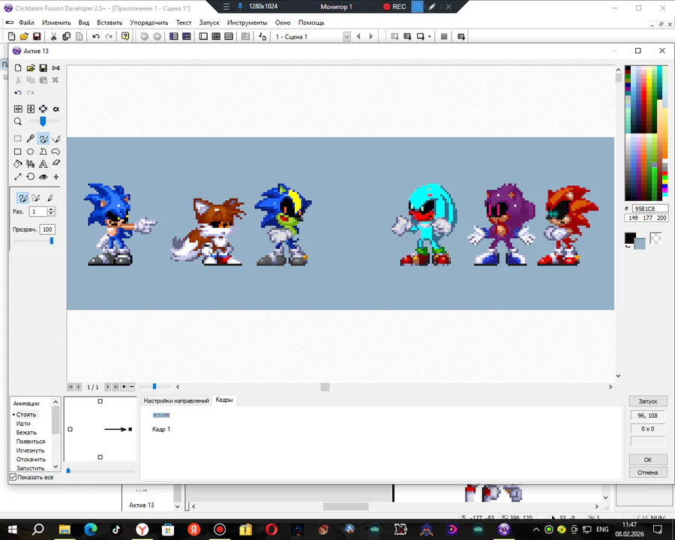Choose the first brush mode option

coord(22,198)
